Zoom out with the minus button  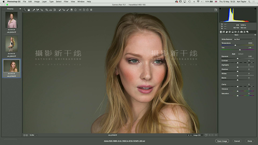pos(24,135)
